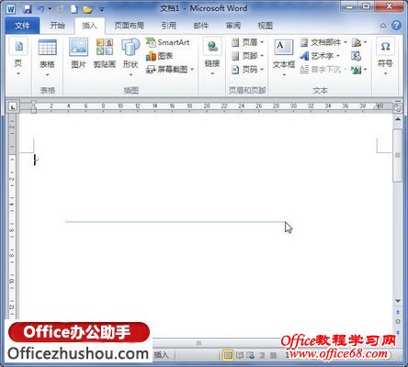Open the 链接 (Links) dropdown
The height and width of the screenshot is (367, 408).
212,57
